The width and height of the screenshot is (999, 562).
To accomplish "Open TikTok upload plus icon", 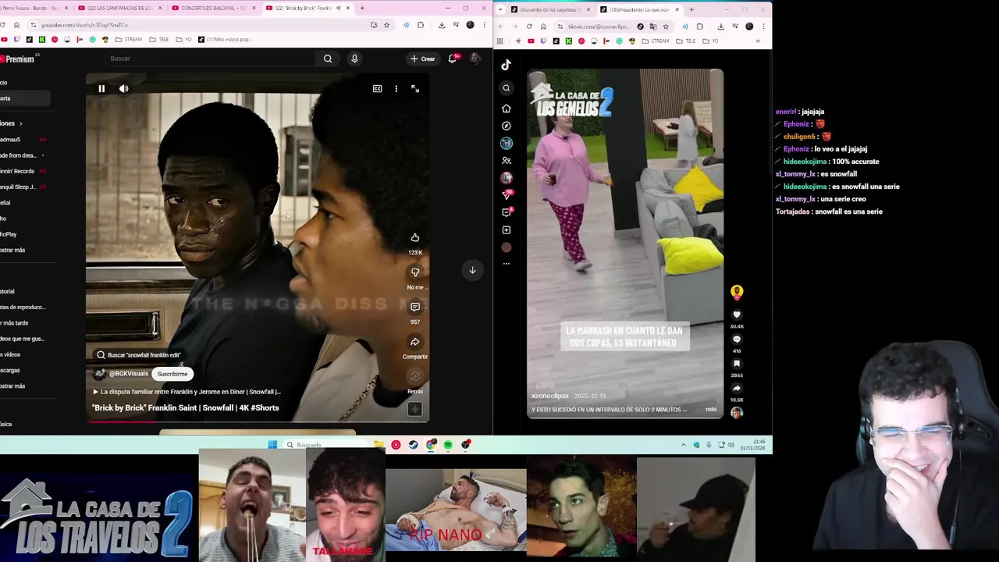I will click(506, 230).
